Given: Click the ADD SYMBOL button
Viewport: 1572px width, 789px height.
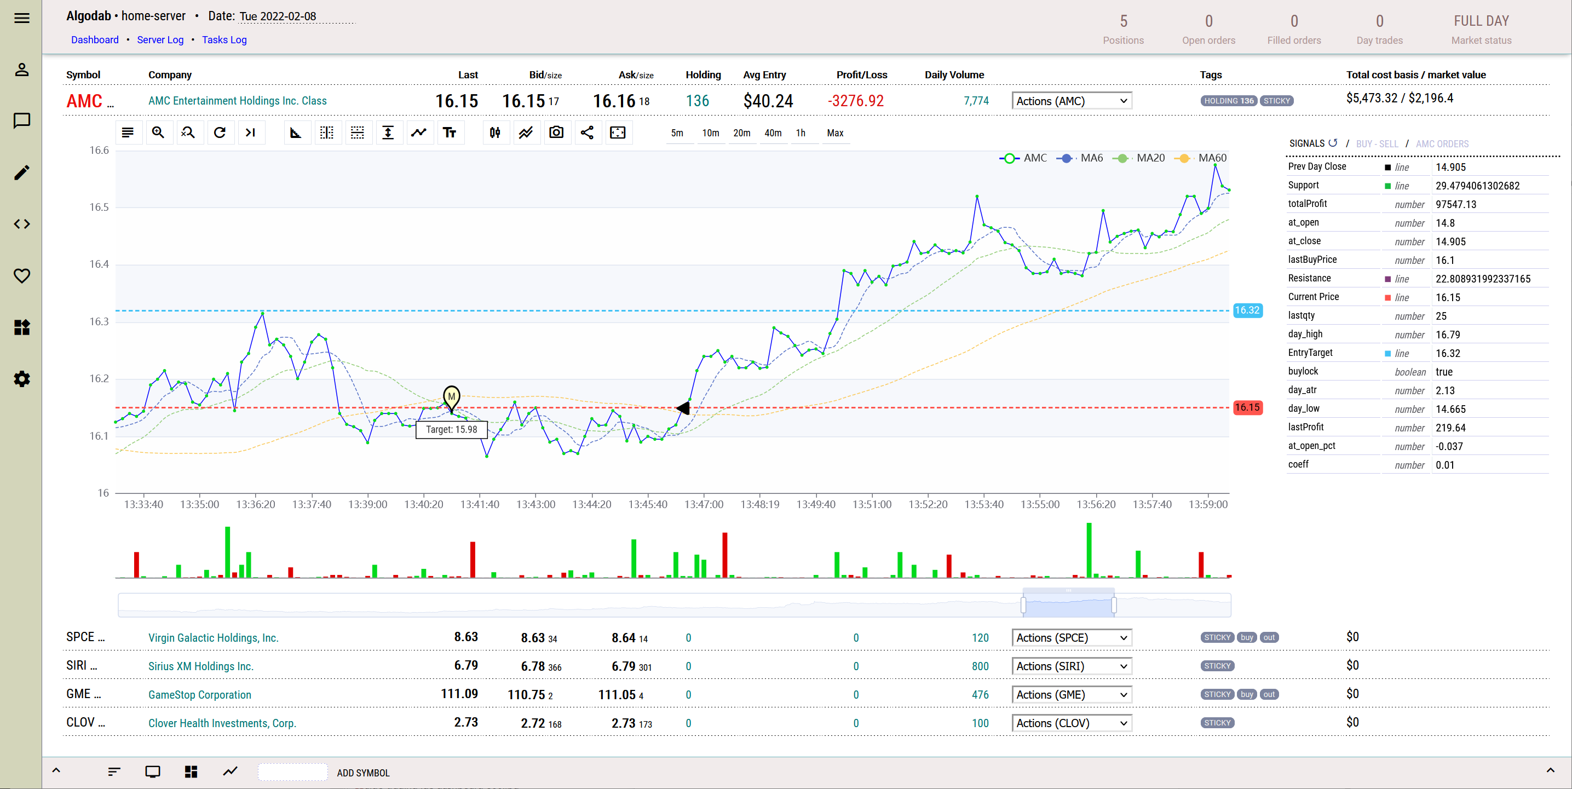Looking at the screenshot, I should (362, 773).
